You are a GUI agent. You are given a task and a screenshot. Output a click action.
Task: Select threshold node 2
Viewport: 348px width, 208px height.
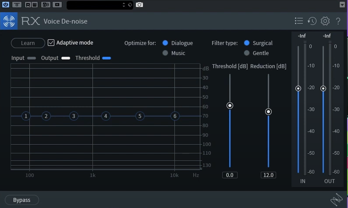(x=46, y=116)
